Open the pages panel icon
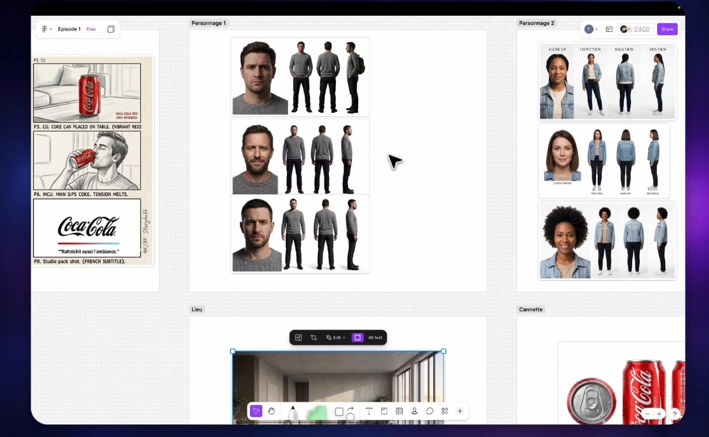Image resolution: width=709 pixels, height=437 pixels. pos(111,29)
